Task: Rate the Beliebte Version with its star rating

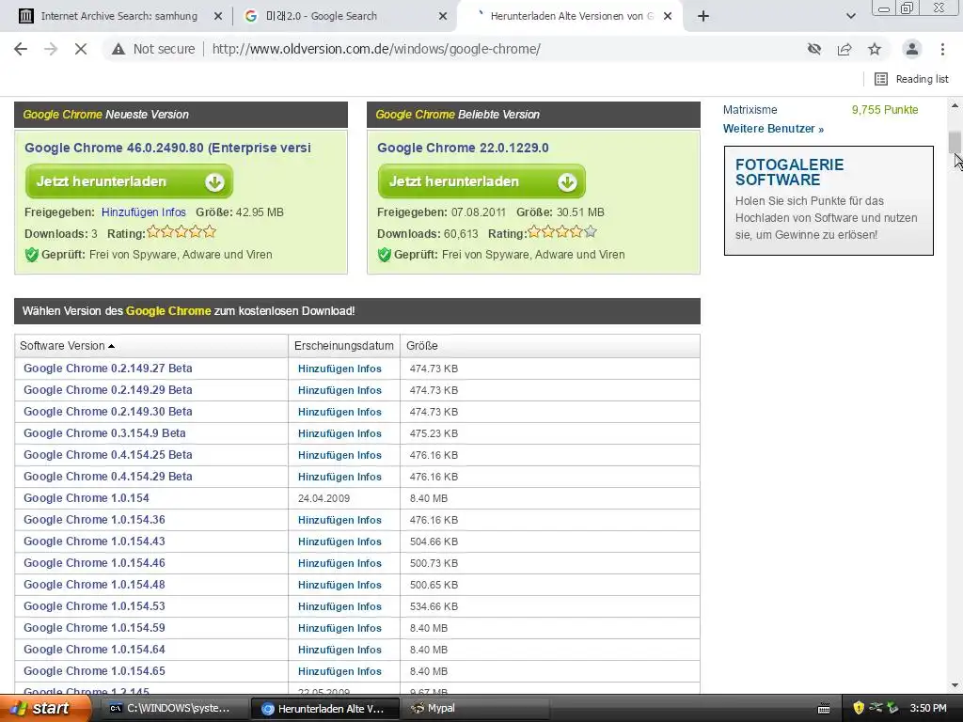Action: pos(562,232)
